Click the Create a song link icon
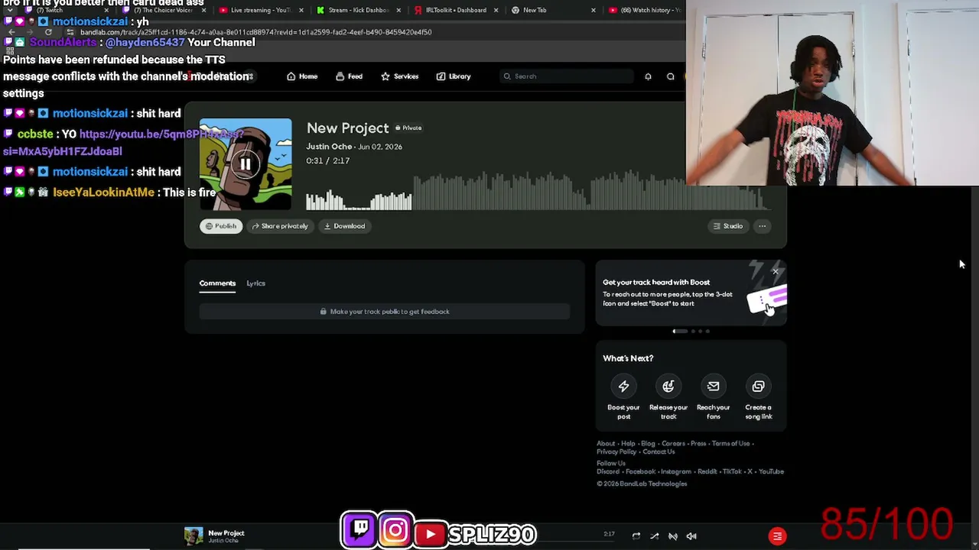The image size is (979, 550). pos(758,387)
